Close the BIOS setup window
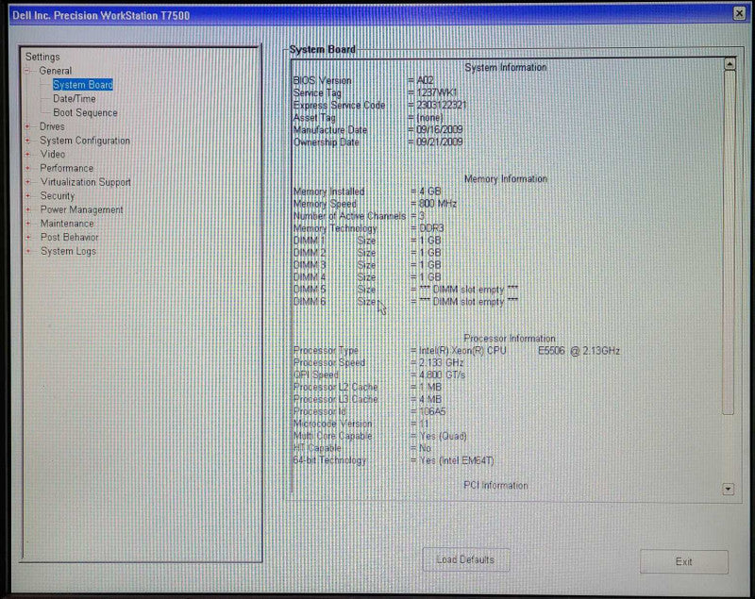This screenshot has height=599, width=755. 739,13
